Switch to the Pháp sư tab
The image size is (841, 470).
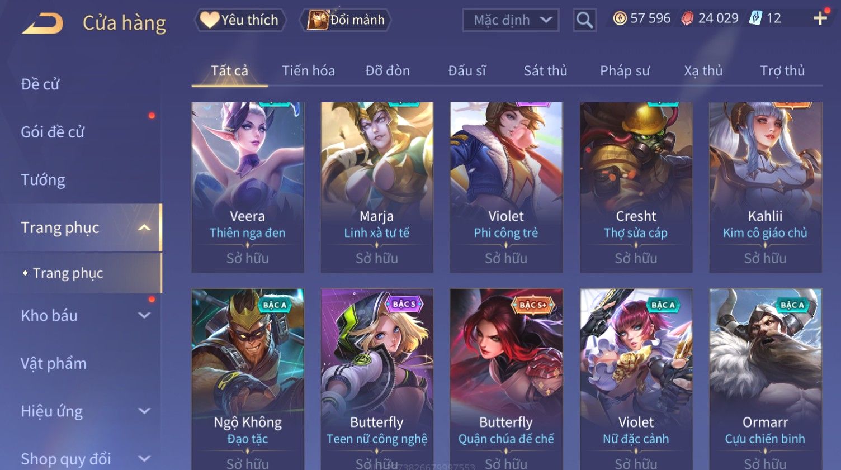point(625,71)
